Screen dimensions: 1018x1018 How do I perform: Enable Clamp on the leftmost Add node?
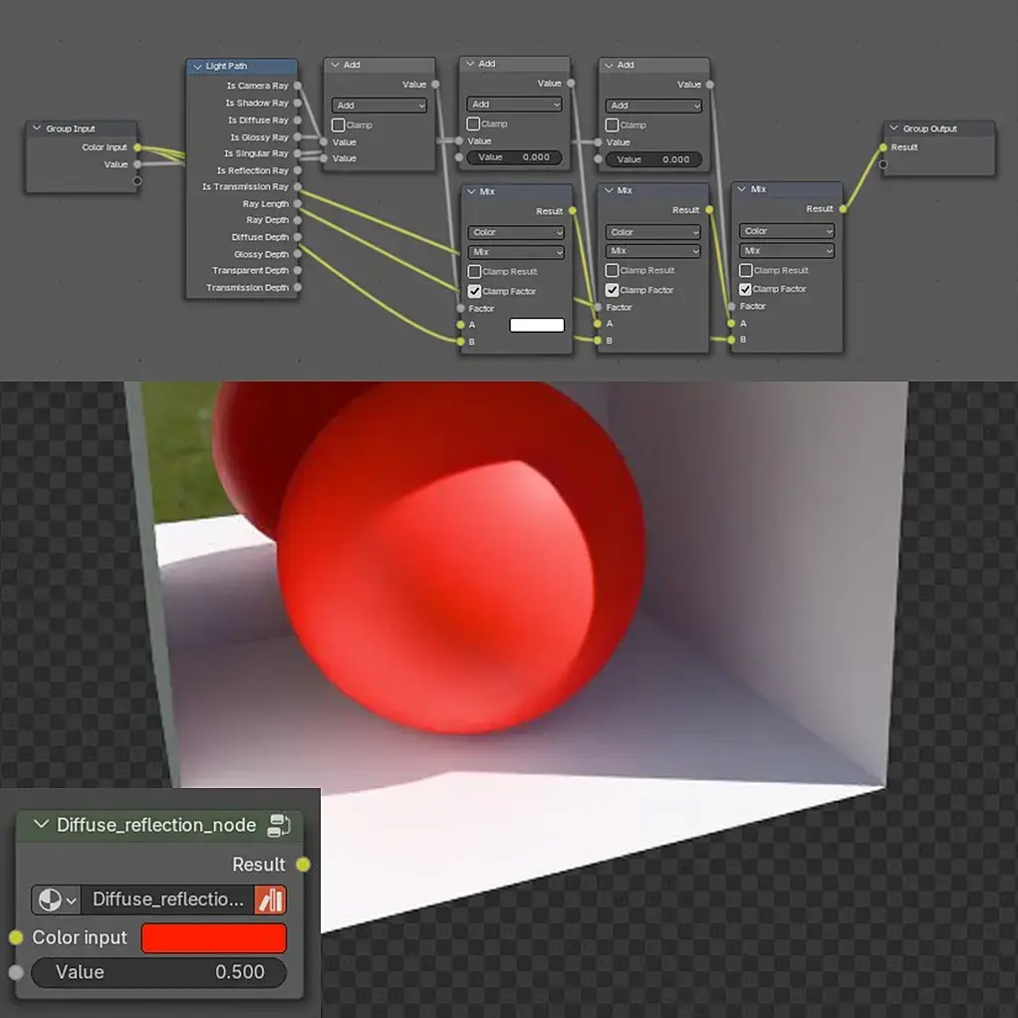tap(339, 125)
